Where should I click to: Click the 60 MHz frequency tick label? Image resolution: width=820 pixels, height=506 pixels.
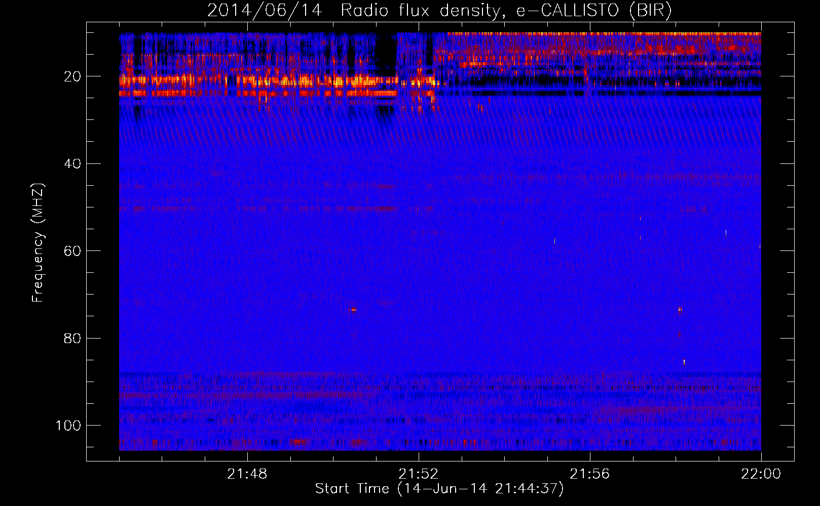[x=72, y=251]
